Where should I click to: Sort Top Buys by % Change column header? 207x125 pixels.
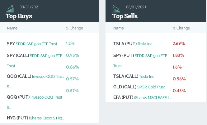point(75,28)
